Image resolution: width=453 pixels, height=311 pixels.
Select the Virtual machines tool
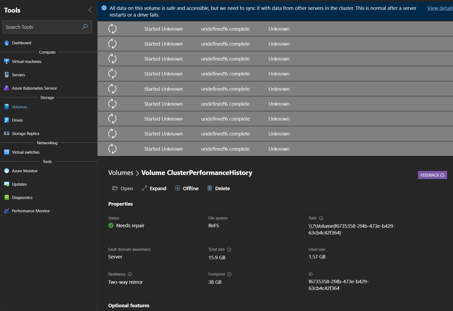26,61
